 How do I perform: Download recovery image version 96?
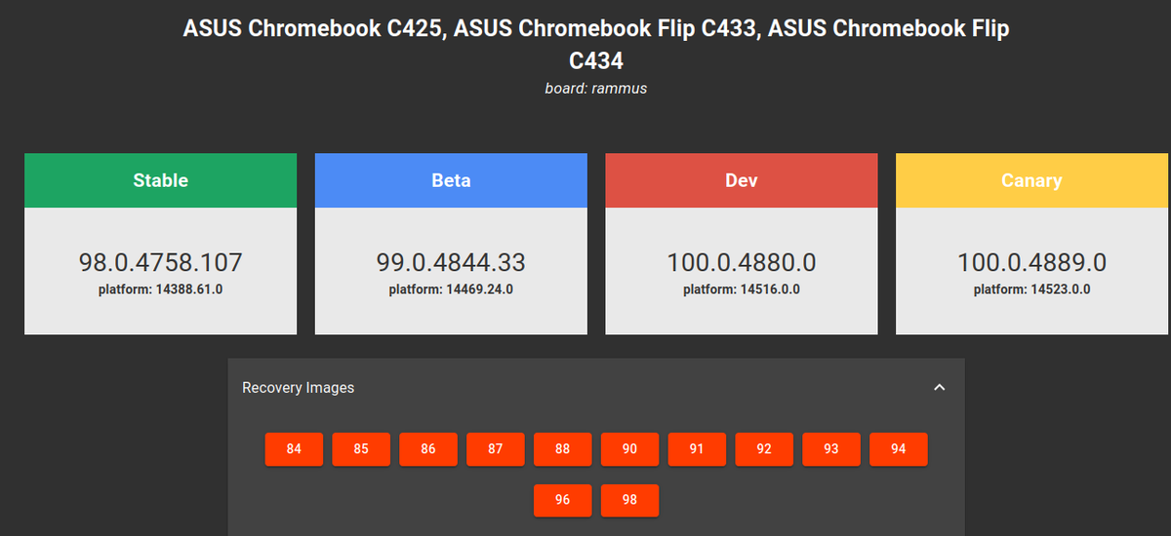coord(562,500)
